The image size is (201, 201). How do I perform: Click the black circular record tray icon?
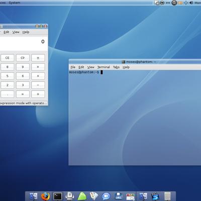point(162,3)
